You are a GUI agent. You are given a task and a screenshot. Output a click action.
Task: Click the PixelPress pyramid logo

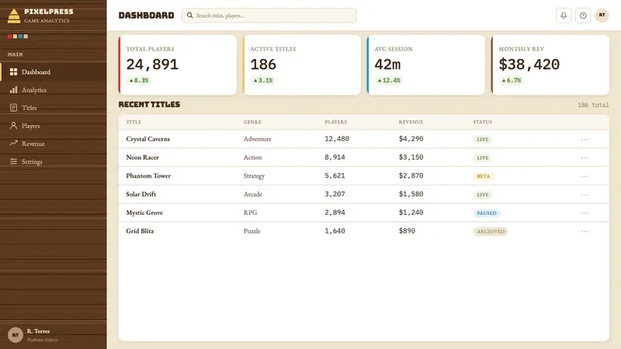(x=14, y=16)
